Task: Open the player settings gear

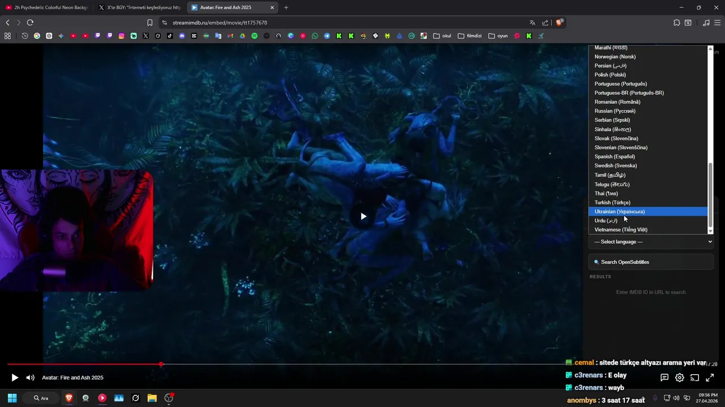Action: tap(680, 378)
